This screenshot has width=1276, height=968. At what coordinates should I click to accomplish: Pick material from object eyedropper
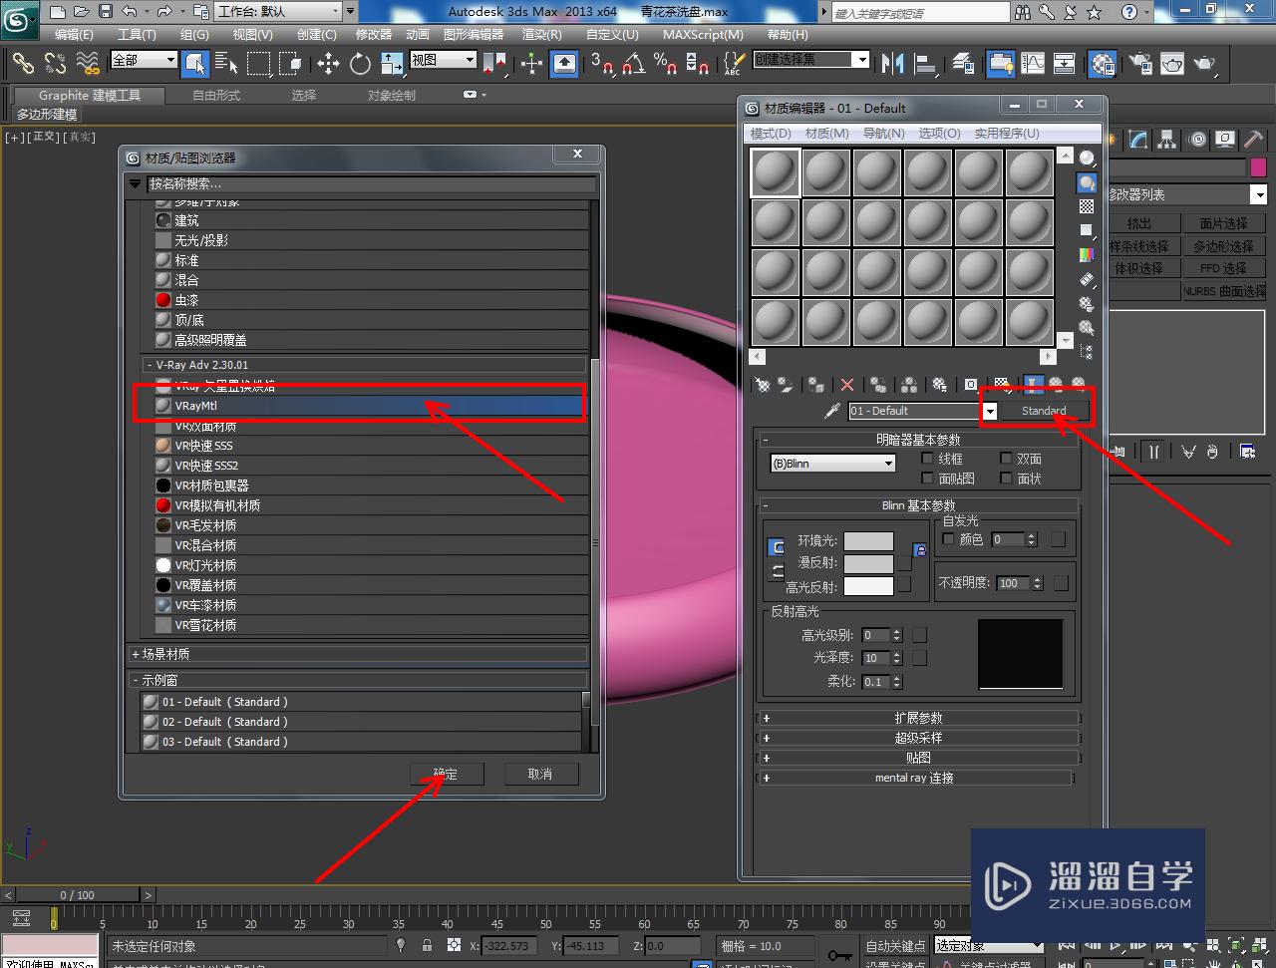pyautogui.click(x=833, y=411)
